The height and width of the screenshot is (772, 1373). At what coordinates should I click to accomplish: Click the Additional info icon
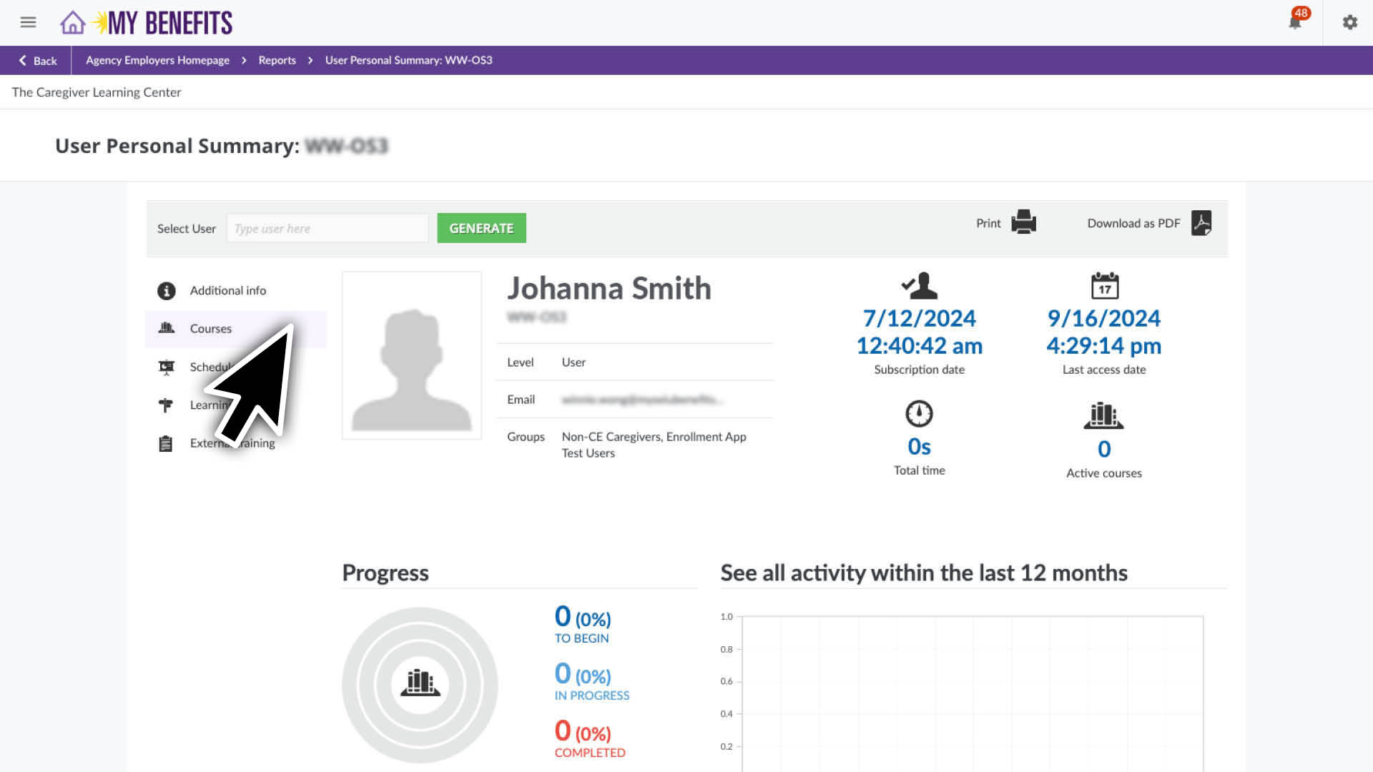coord(166,291)
